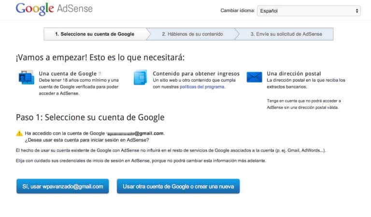Click the postal address envelope icon
This screenshot has height=217, width=371.
coord(254,77)
